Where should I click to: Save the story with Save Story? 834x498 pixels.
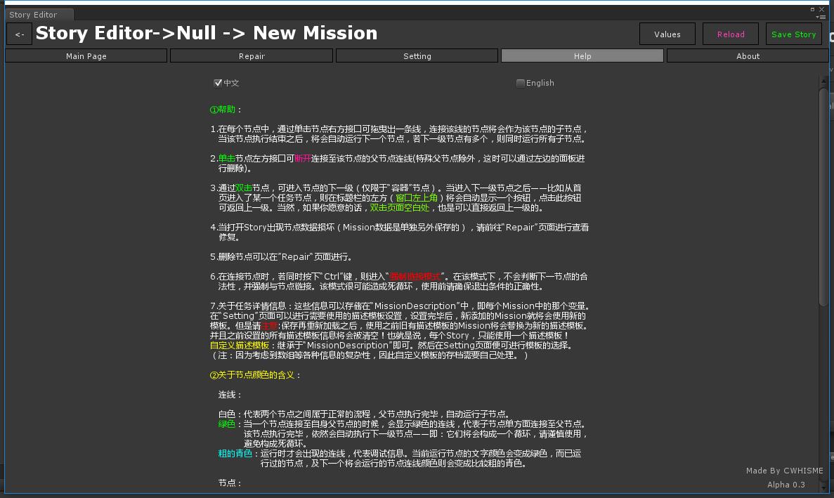pyautogui.click(x=793, y=33)
